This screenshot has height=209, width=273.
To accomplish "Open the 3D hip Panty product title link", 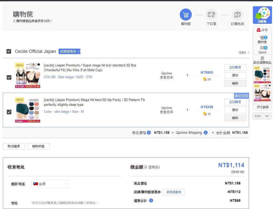I will [94, 102].
